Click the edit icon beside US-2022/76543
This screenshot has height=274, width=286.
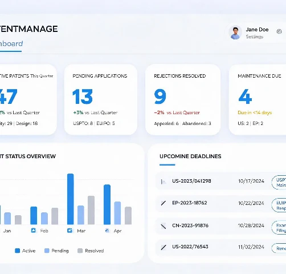pyautogui.click(x=164, y=247)
